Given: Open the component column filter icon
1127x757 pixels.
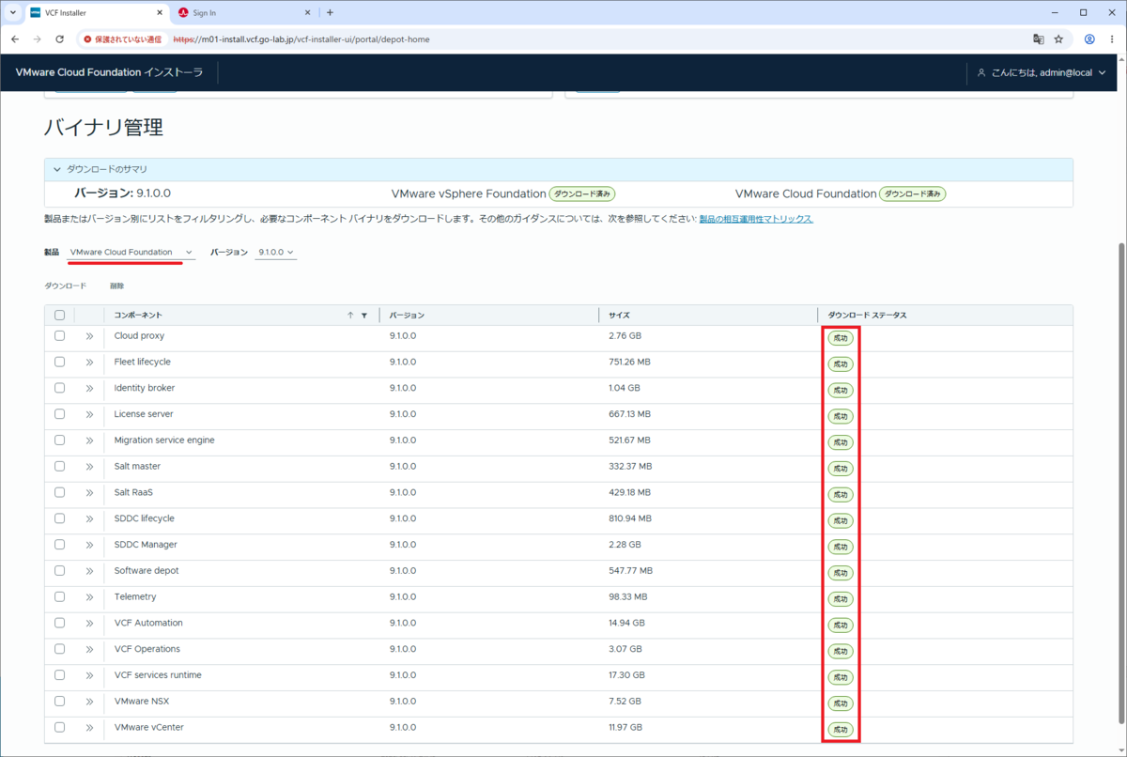Looking at the screenshot, I should pos(364,316).
